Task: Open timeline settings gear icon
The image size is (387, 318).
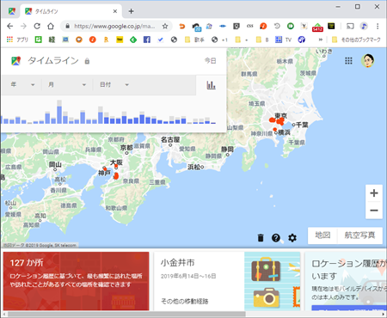Action: point(292,238)
